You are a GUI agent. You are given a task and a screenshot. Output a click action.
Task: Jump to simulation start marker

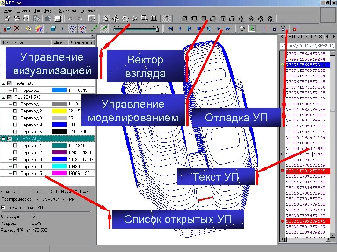coord(189,28)
